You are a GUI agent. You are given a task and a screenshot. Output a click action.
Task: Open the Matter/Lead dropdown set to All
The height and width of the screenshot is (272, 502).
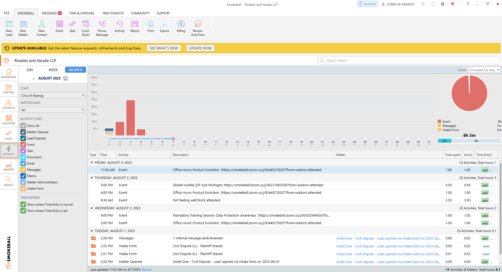click(53, 110)
